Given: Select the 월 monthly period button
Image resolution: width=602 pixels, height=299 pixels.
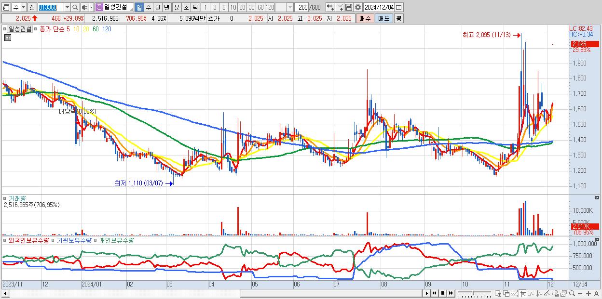Looking at the screenshot, I should pyautogui.click(x=157, y=7).
